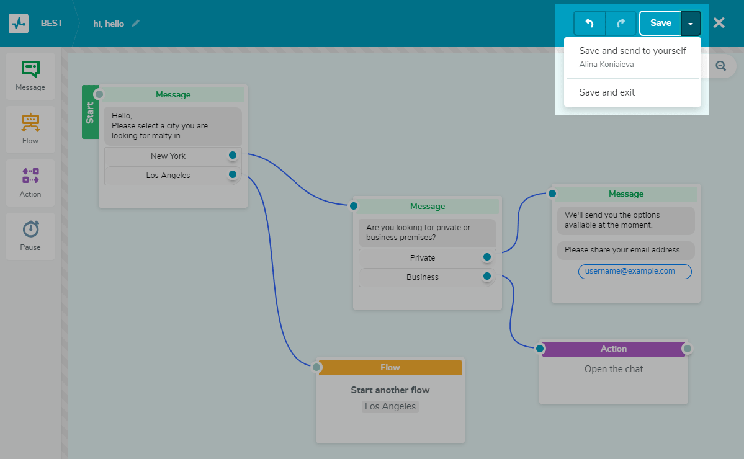Select the Message tool in the sidebar
The height and width of the screenshot is (459, 744).
coord(30,76)
